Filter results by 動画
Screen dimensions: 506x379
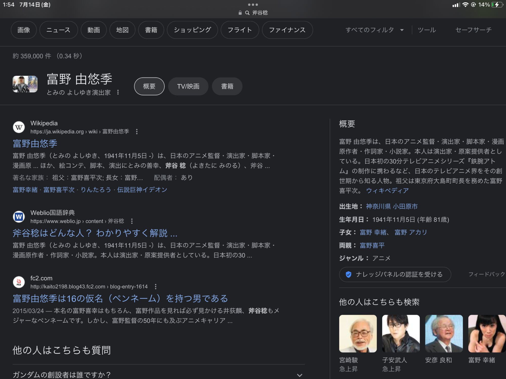(94, 30)
